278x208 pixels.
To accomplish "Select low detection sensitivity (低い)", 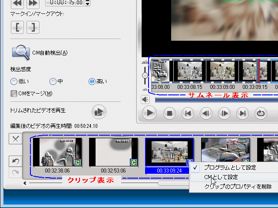I will (x=14, y=81).
